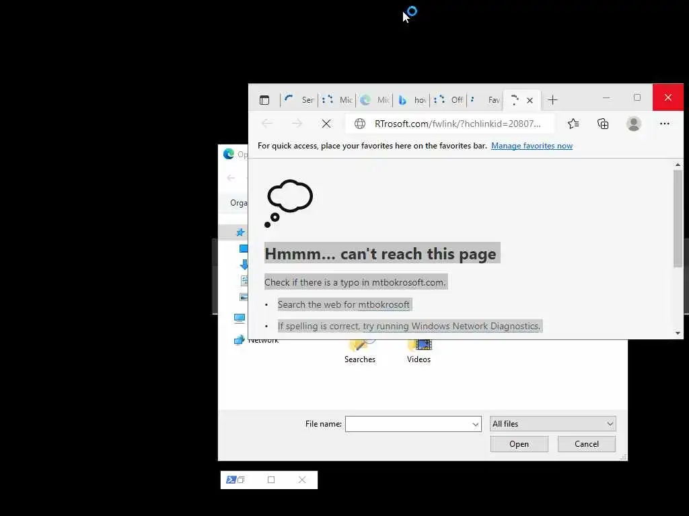Select Documents item in Open dialog sidebar
Viewport: 689px width, 516px height.
pyautogui.click(x=244, y=280)
